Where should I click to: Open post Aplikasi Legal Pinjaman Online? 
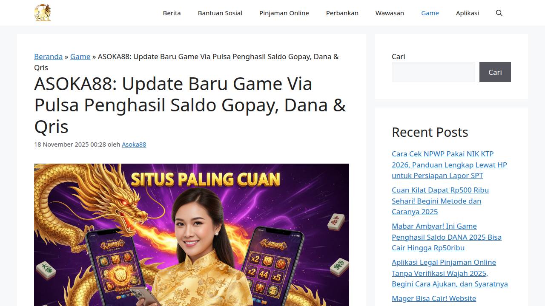coord(450,273)
